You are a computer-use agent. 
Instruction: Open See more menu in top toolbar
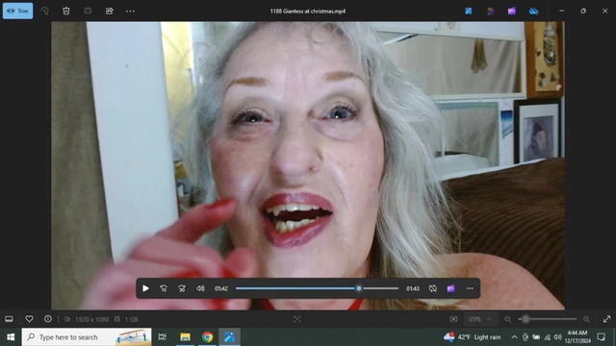click(x=131, y=11)
